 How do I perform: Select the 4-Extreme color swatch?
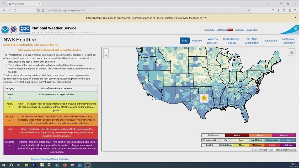click(288, 145)
